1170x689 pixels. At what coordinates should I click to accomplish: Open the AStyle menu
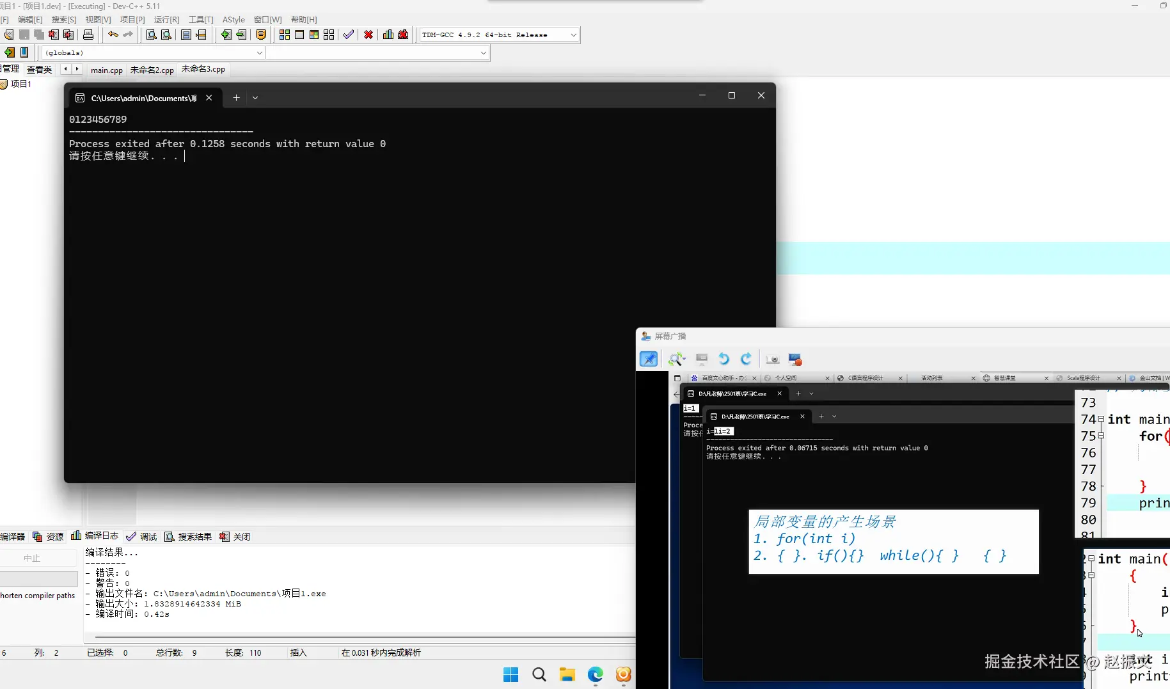click(x=233, y=19)
